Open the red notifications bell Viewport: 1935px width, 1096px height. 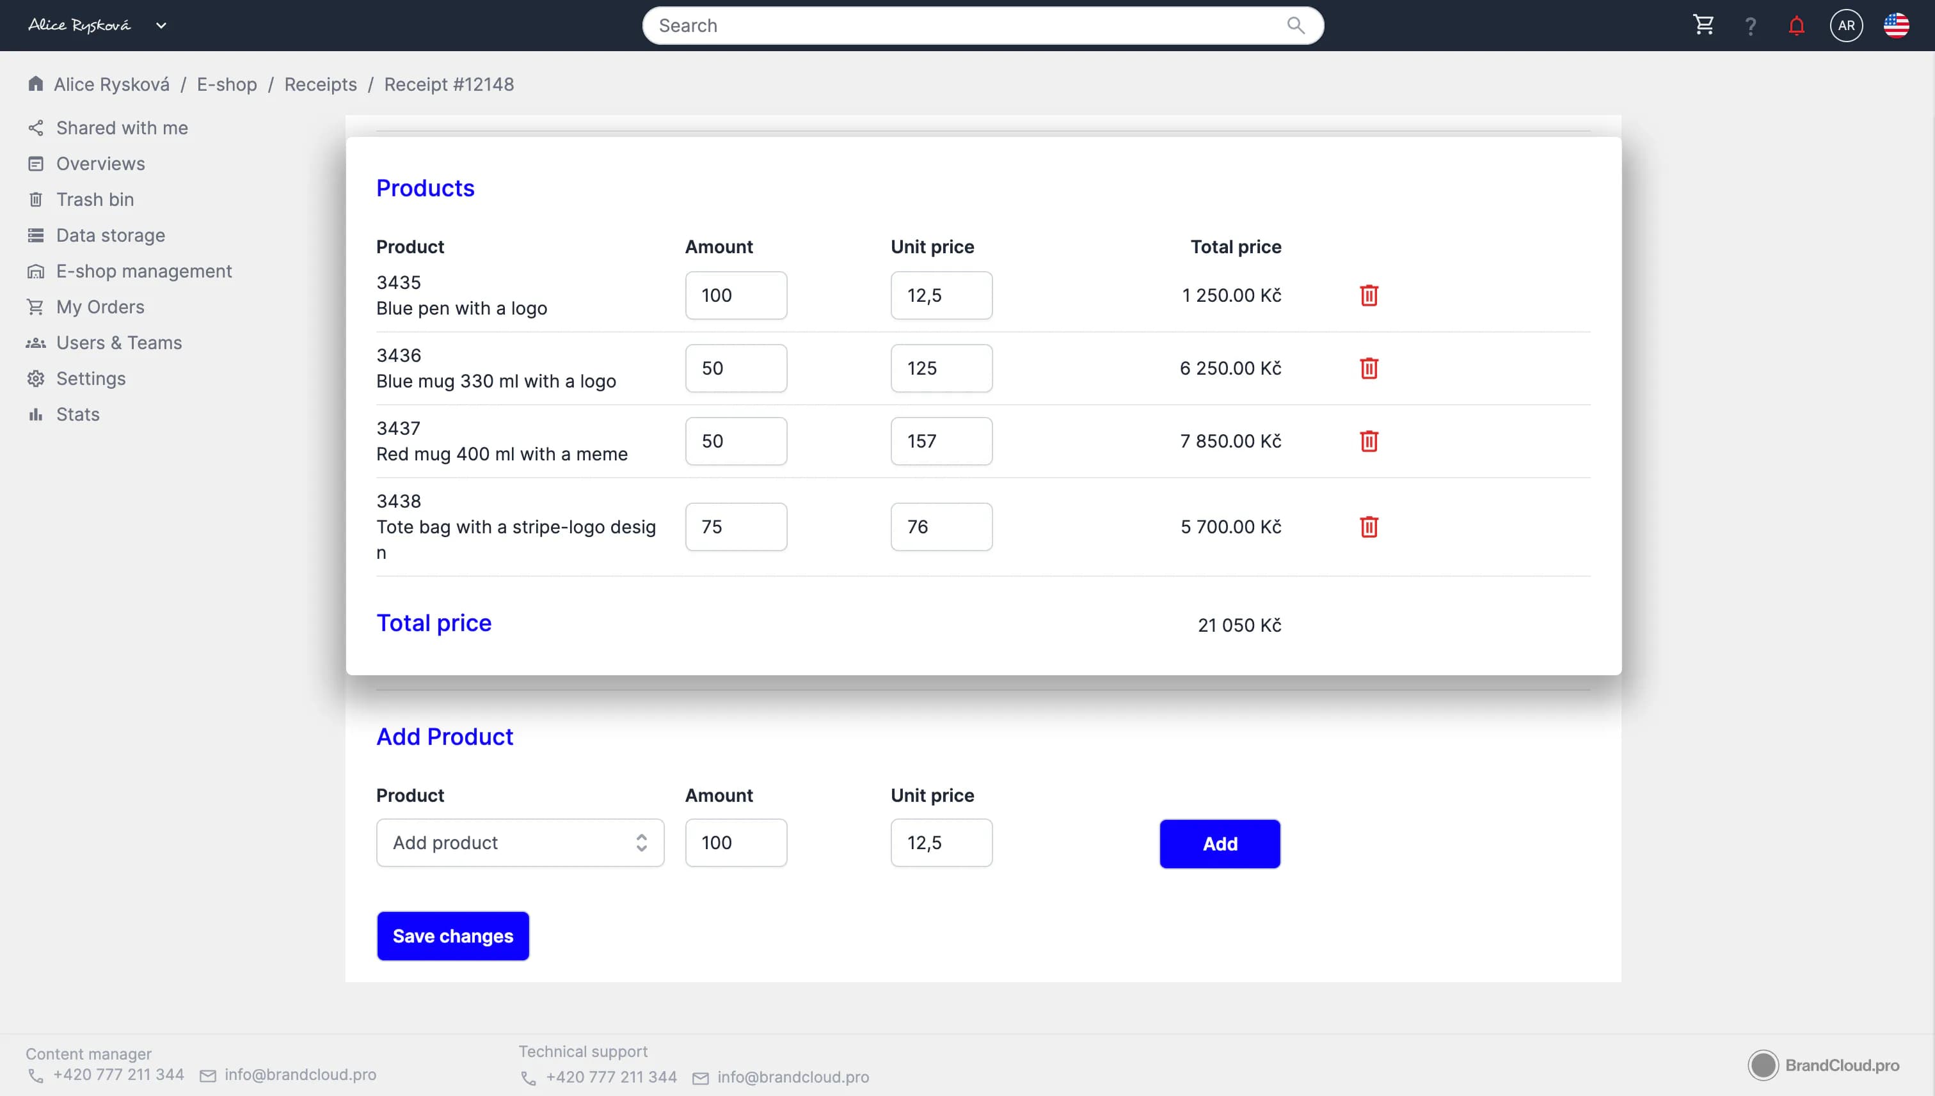click(1796, 26)
